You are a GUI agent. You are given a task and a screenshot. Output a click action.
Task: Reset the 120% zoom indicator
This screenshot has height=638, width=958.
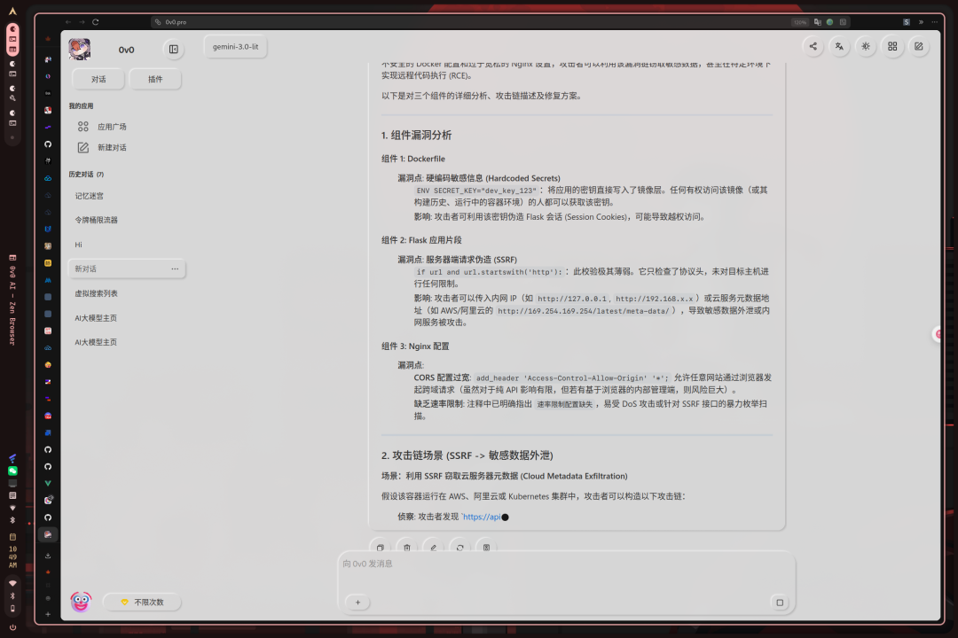tap(800, 22)
